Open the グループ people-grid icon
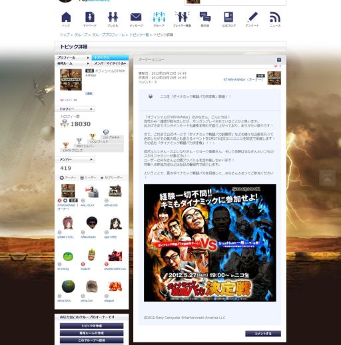Image resolution: width=341 pixels, height=345 pixels. [x=159, y=17]
